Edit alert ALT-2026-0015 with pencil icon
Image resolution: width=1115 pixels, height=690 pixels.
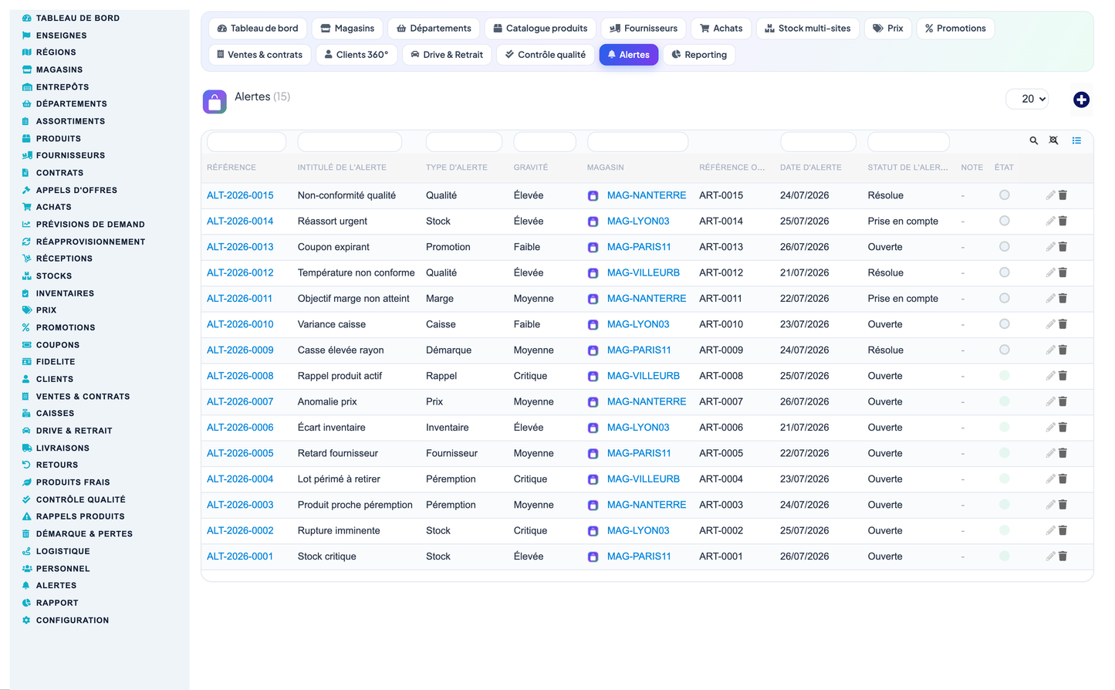[x=1050, y=195]
